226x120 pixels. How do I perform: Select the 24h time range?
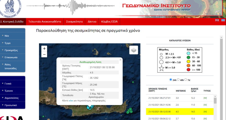point(171,79)
